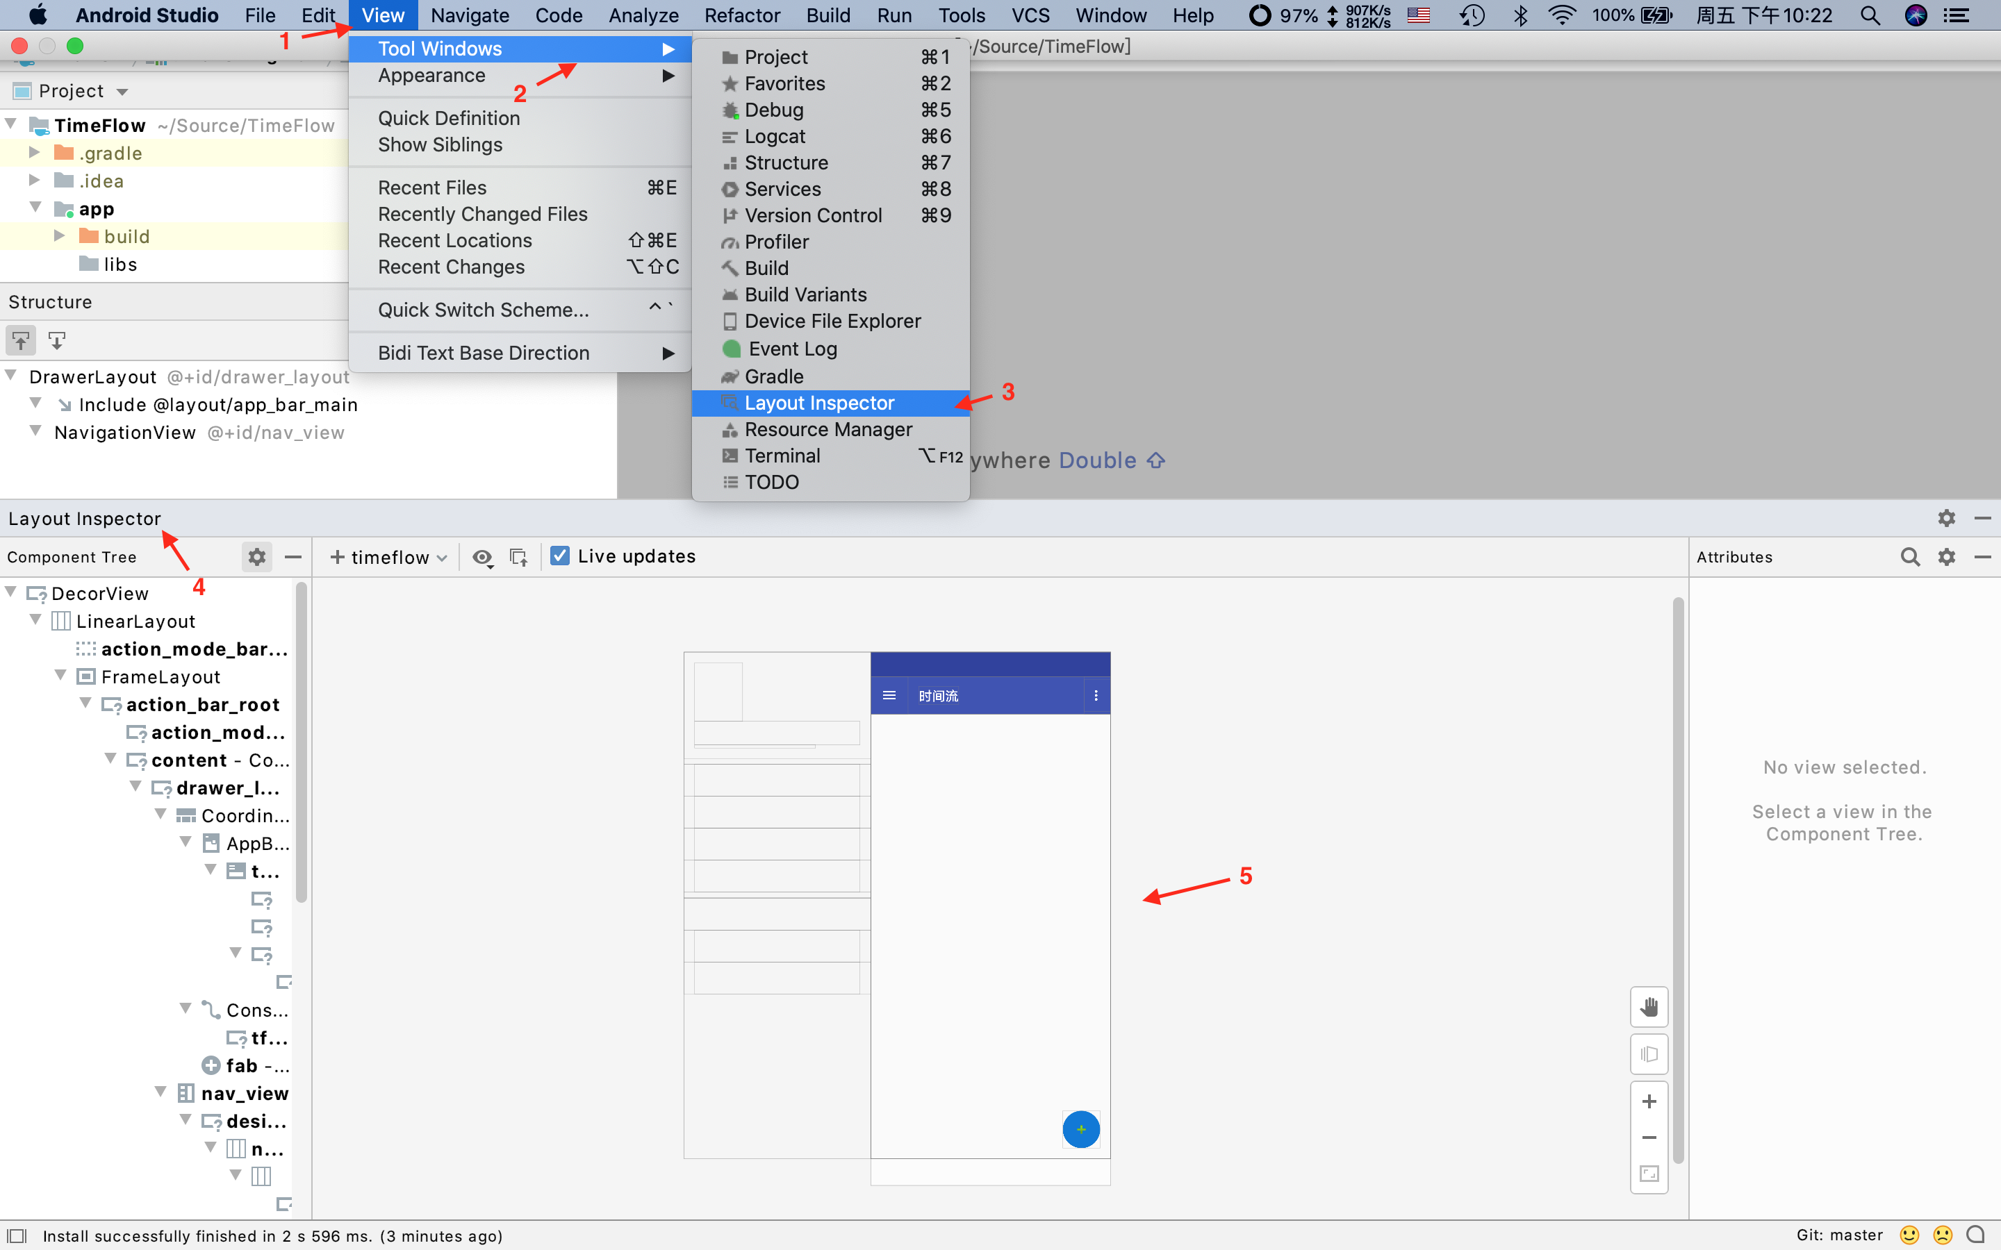The image size is (2001, 1250).
Task: Search attributes with the magnifier icon
Action: [1909, 557]
